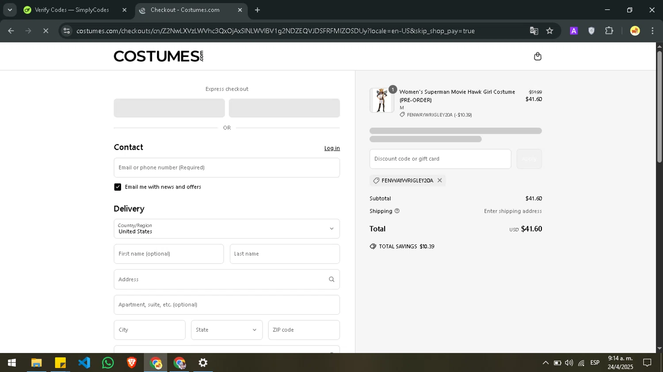This screenshot has width=663, height=372.
Task: Click the first express checkout button
Action: click(169, 108)
